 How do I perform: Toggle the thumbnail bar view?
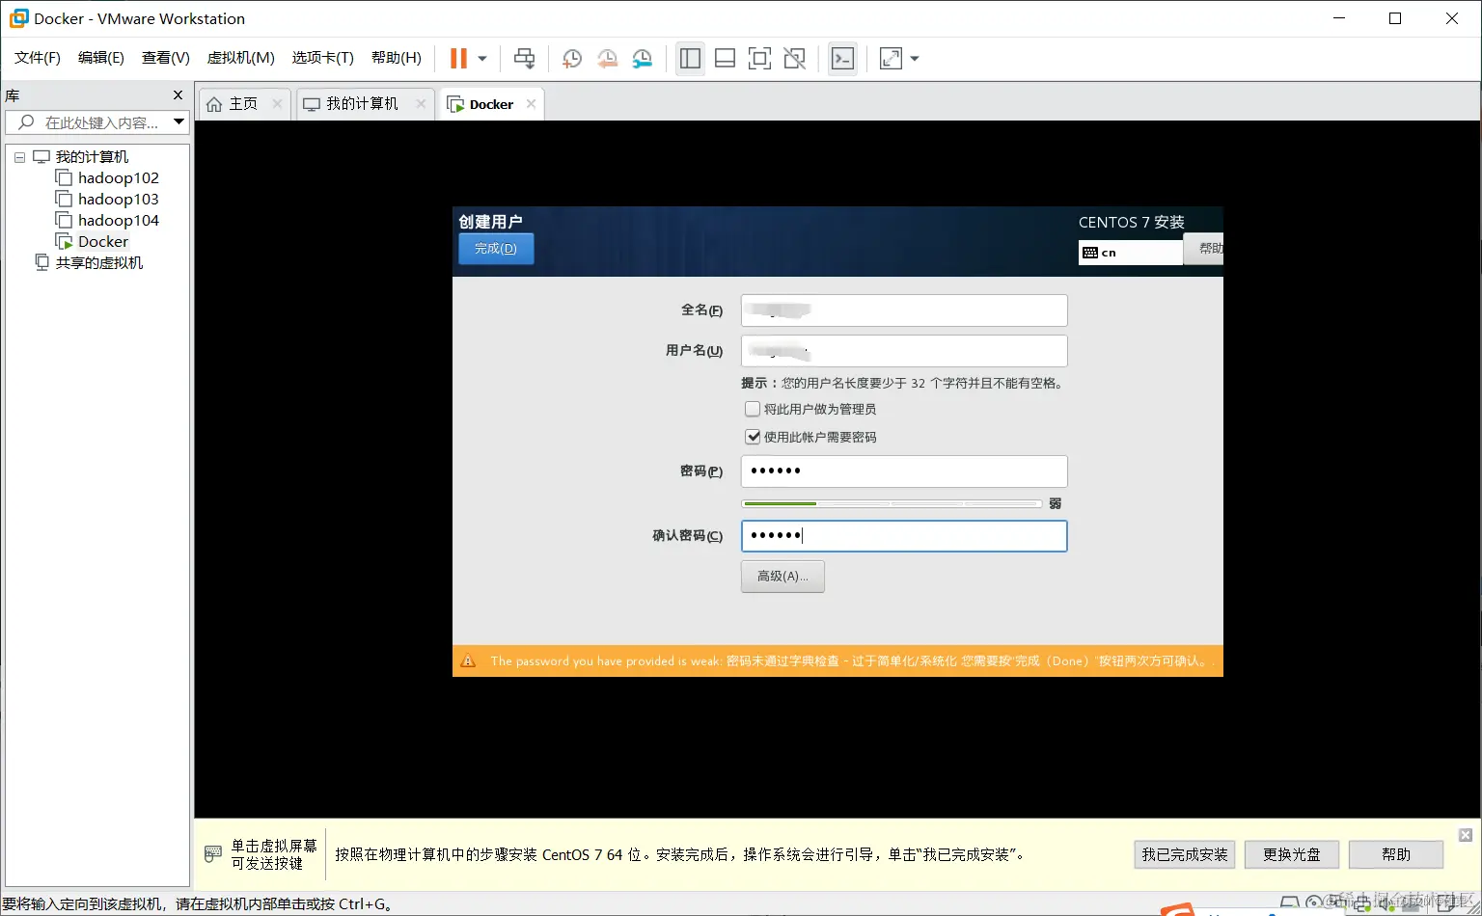[x=725, y=59]
